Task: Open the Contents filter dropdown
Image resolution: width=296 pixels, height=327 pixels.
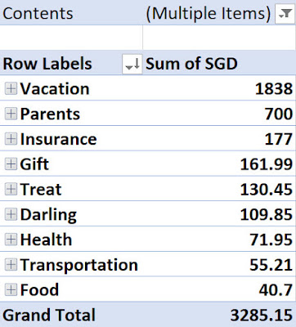Action: pos(285,14)
